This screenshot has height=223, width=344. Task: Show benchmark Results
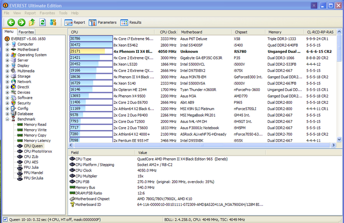[x=131, y=22]
